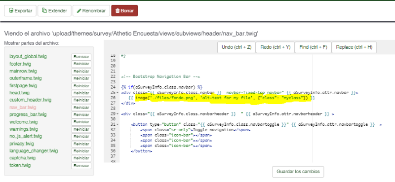Click line number 30 in gutter
Viewport: 395px width, 182px height.
click(113, 119)
